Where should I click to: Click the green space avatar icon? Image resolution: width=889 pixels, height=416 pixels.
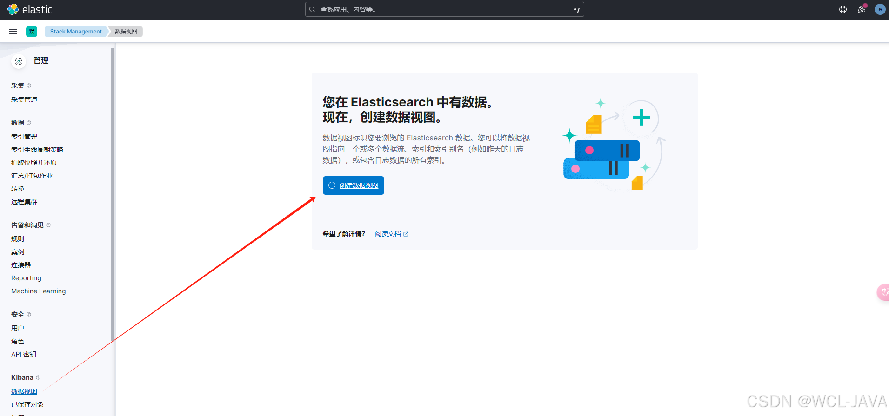(32, 32)
